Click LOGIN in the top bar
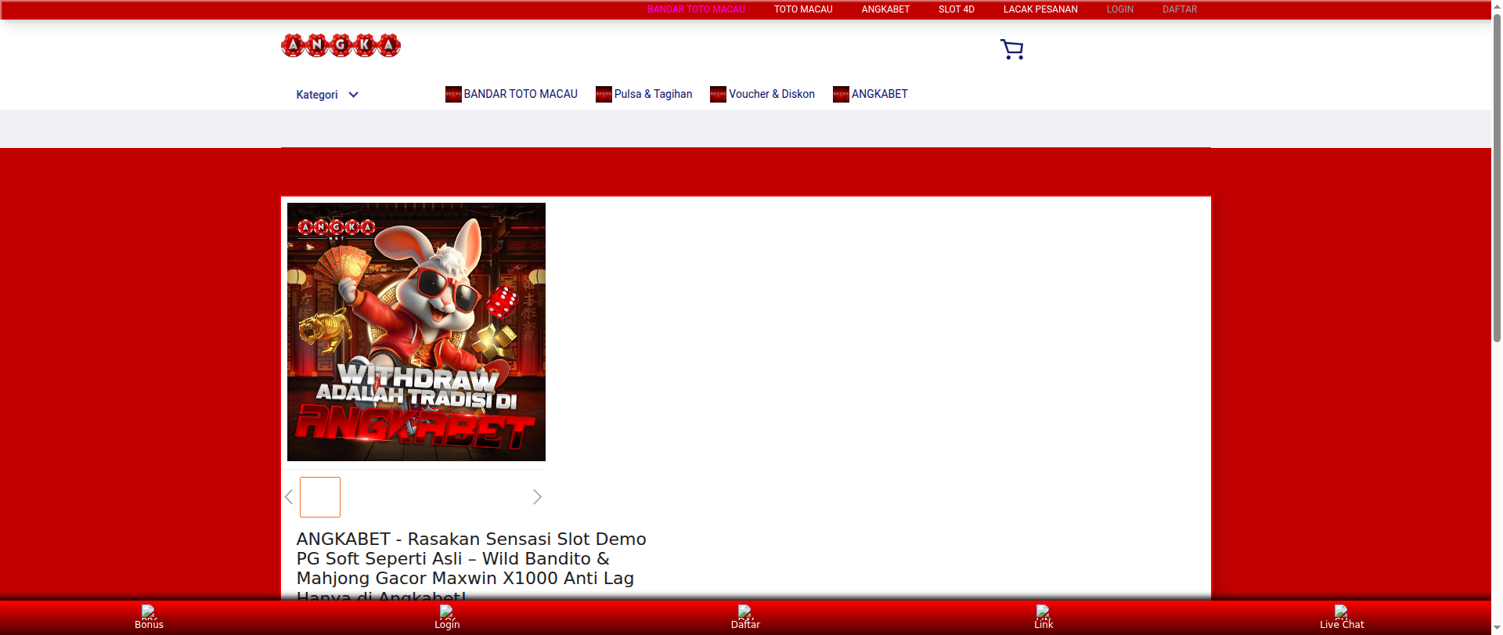The width and height of the screenshot is (1503, 635). click(x=1119, y=9)
